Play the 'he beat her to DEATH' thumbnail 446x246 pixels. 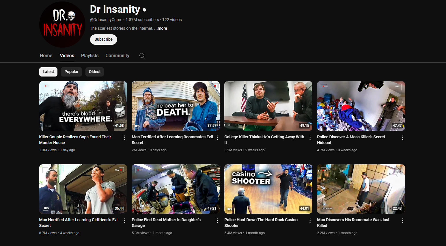pos(176,106)
